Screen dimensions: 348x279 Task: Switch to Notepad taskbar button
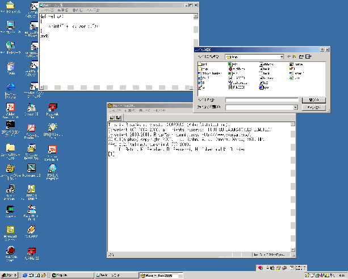[116, 276]
